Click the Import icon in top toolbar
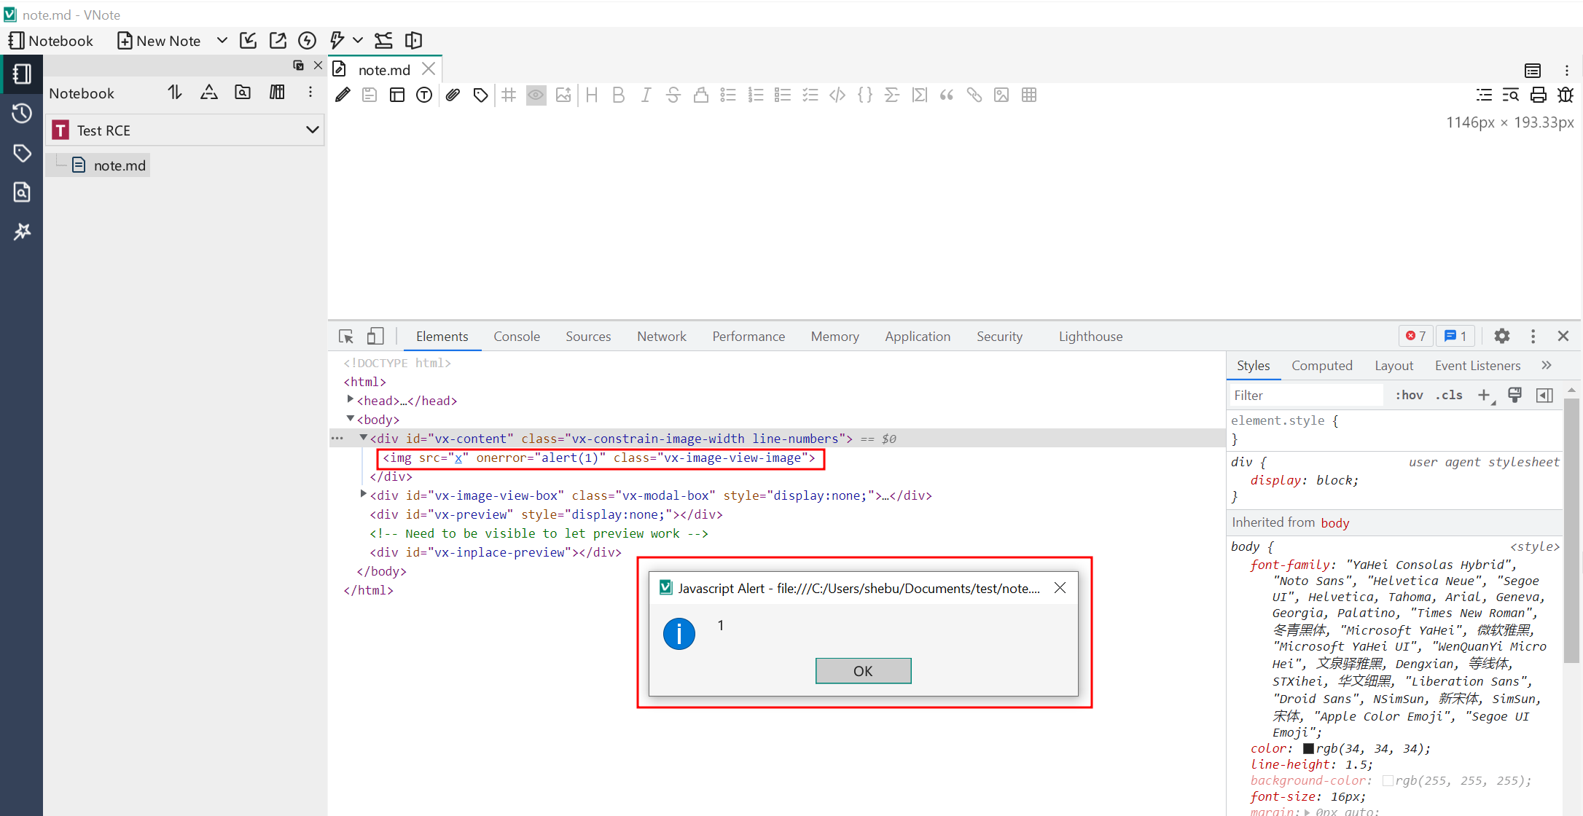 point(248,41)
